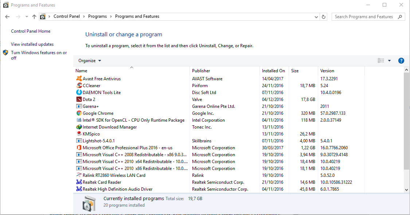410x215 pixels.
Task: Click the DAEMON Tools Lite icon
Action: [79, 92]
